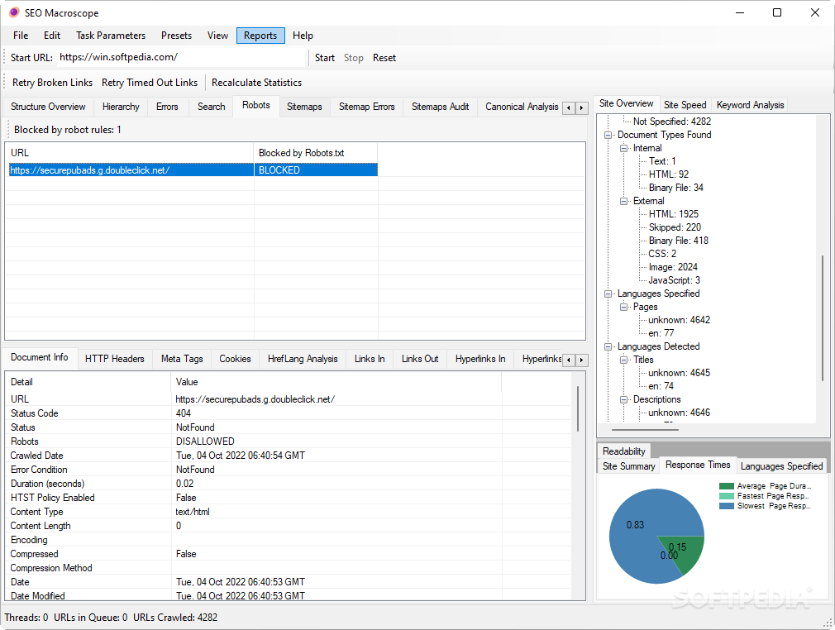Click Retry Broken Links

pos(52,83)
